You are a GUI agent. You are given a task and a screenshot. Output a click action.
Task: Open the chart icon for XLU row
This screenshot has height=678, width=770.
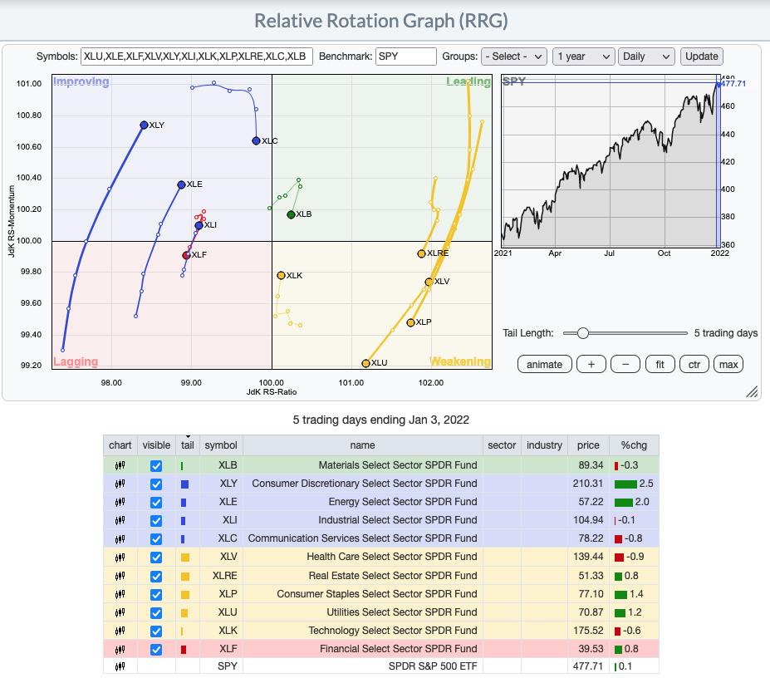(120, 612)
